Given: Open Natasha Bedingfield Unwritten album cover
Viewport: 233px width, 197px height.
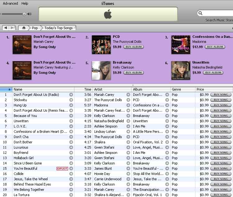Looking at the screenshot, I should coord(181,70).
